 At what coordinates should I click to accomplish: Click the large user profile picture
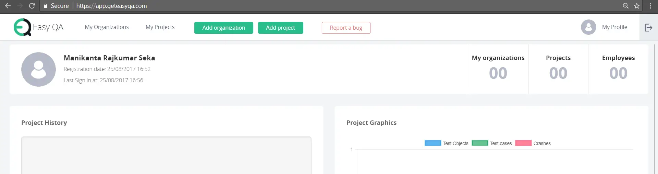pyautogui.click(x=38, y=69)
